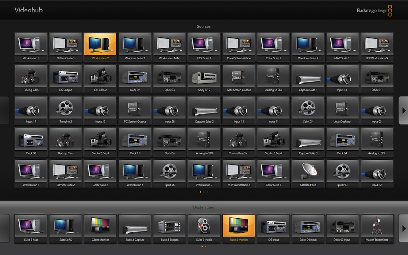Switch to second destinations page dot
Screen dimensions: 408x255
click(206, 247)
